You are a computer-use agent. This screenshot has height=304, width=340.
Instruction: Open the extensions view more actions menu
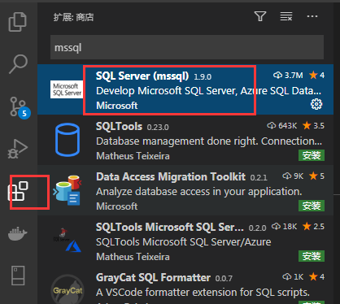312,16
